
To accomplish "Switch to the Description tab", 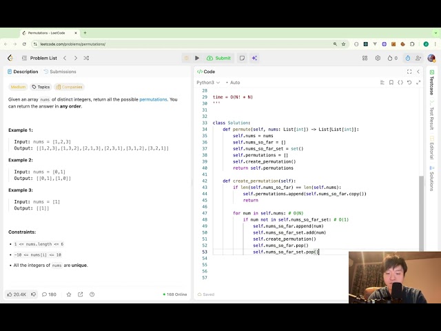I will [23, 72].
